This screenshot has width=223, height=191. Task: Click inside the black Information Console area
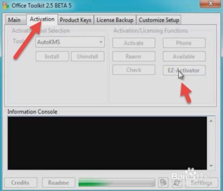pos(107,143)
